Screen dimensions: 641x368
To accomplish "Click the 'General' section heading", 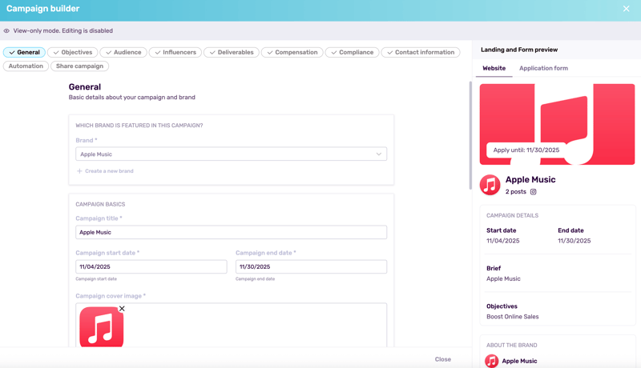I will pyautogui.click(x=85, y=87).
